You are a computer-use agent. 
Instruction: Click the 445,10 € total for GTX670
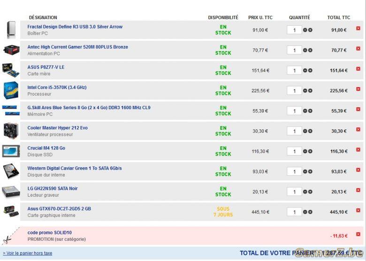pos(339,212)
